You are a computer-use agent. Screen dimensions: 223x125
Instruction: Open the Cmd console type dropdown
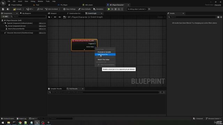[x=33, y=118]
